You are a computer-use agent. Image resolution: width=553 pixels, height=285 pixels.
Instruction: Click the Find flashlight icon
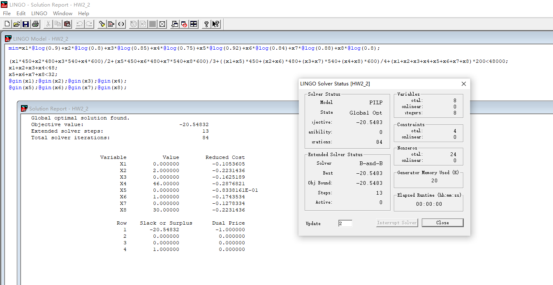[x=102, y=24]
